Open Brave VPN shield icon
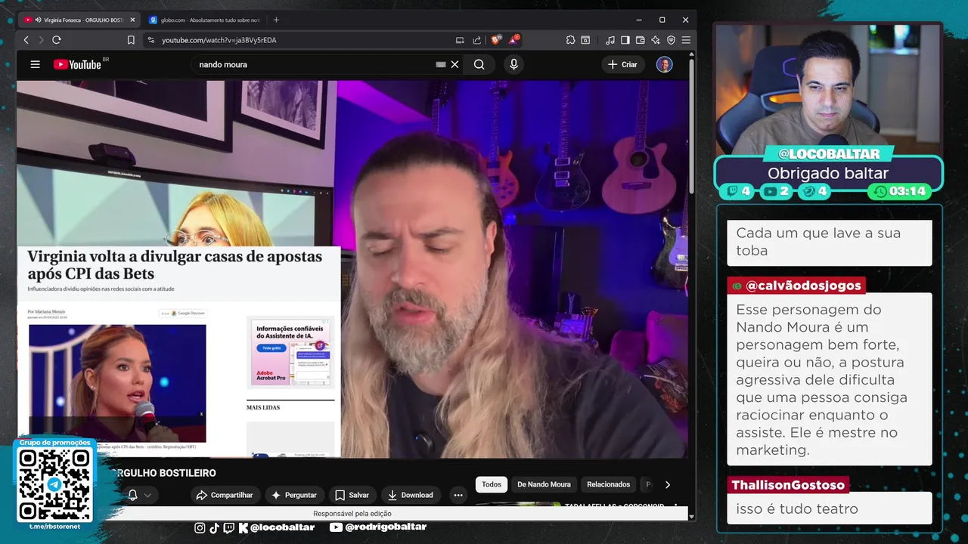This screenshot has height=544, width=968. tap(671, 40)
